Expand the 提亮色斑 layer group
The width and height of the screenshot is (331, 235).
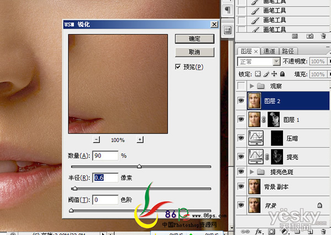(x=252, y=172)
